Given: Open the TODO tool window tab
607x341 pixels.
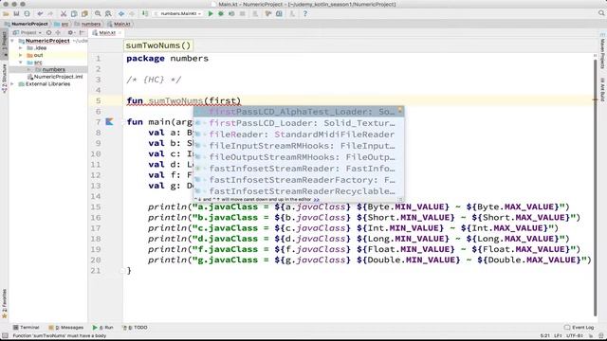Looking at the screenshot, I should point(135,328).
